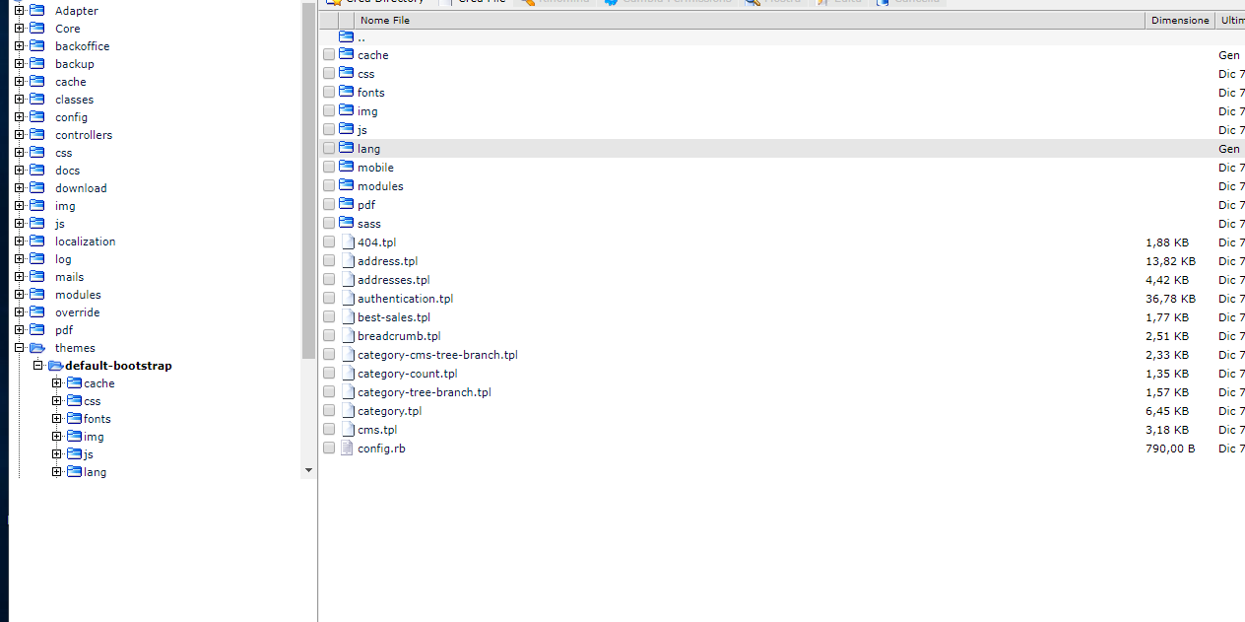Viewport: 1245px width, 622px height.
Task: Open the authentication.tpl file name link
Action: click(405, 299)
